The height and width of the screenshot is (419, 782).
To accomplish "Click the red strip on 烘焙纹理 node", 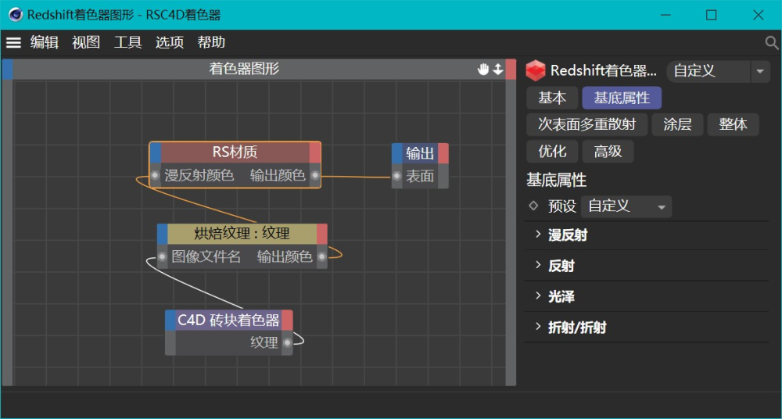I will (321, 234).
